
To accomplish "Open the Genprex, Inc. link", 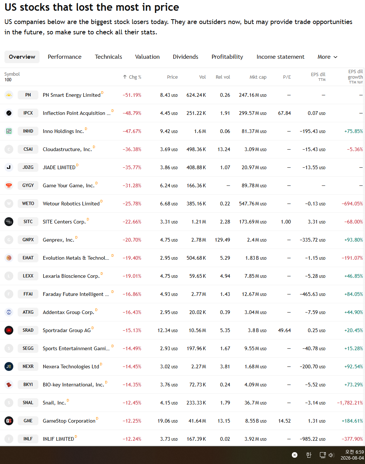I will (58, 240).
